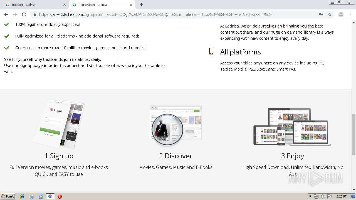This screenshot has width=356, height=200.
Task: Click the volume speaker tray icon
Action: tap(323, 196)
